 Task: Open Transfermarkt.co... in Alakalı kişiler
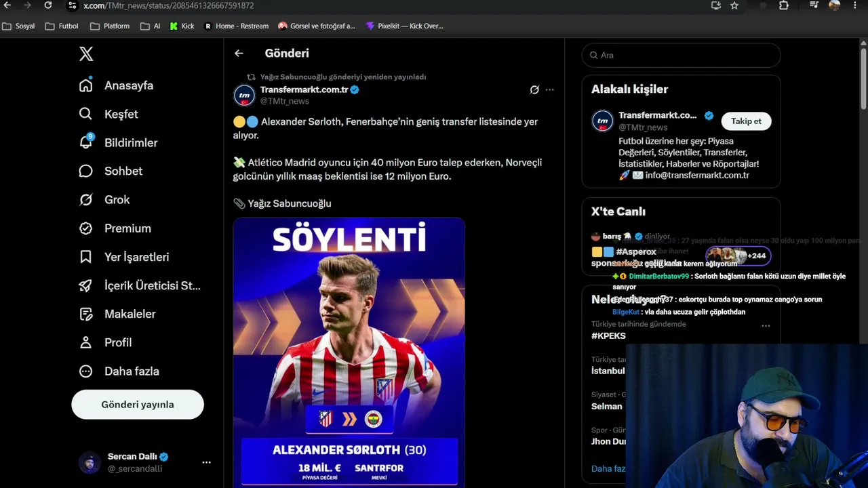click(x=657, y=115)
